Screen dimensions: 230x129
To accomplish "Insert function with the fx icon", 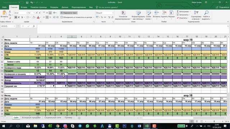I will pyautogui.click(x=34, y=26).
